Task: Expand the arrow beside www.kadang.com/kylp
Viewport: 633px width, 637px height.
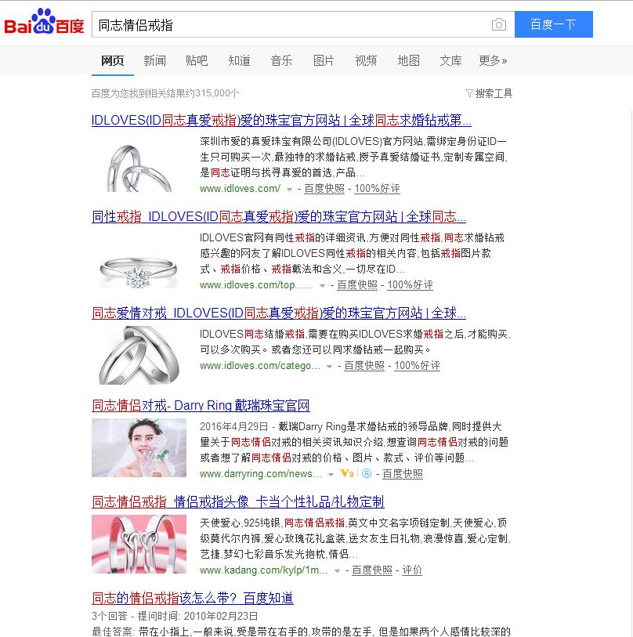Action: [x=337, y=570]
